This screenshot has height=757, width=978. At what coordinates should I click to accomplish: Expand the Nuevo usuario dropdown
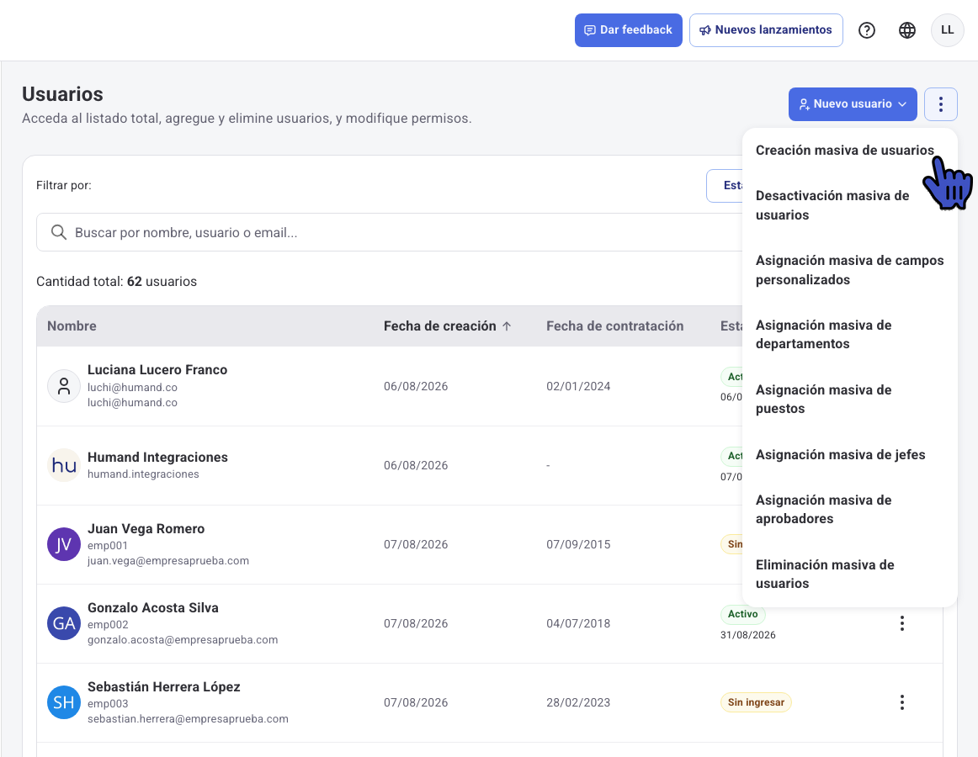point(853,104)
